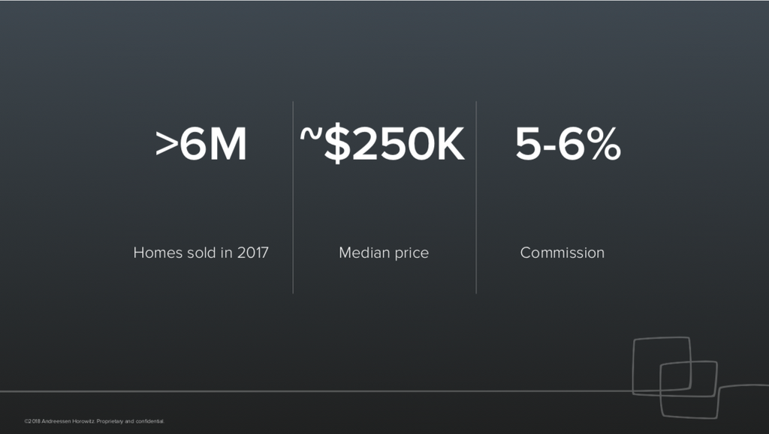Click the greater-than symbol before 6M
This screenshot has width=769, height=434.
point(166,145)
